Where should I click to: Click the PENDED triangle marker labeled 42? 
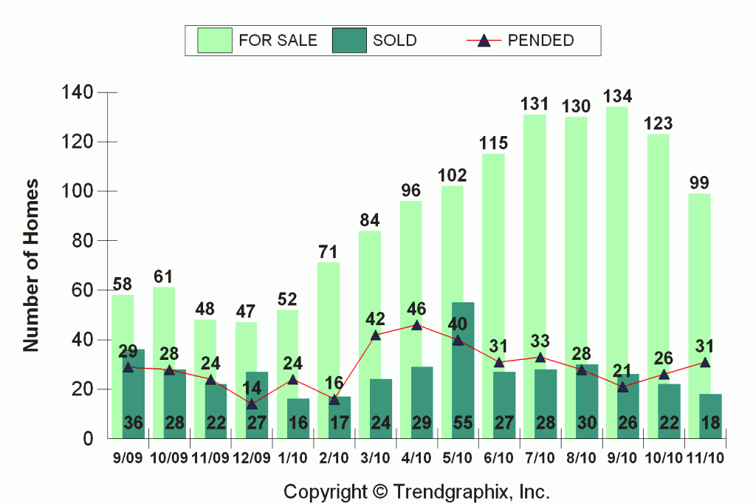click(376, 336)
